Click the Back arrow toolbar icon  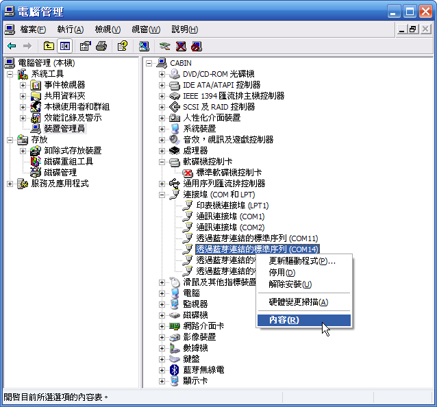pyautogui.click(x=12, y=46)
